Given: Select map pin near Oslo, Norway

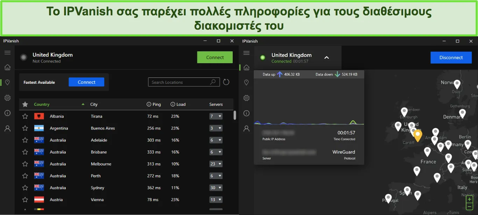Looking at the screenshot, I should pyautogui.click(x=457, y=84).
